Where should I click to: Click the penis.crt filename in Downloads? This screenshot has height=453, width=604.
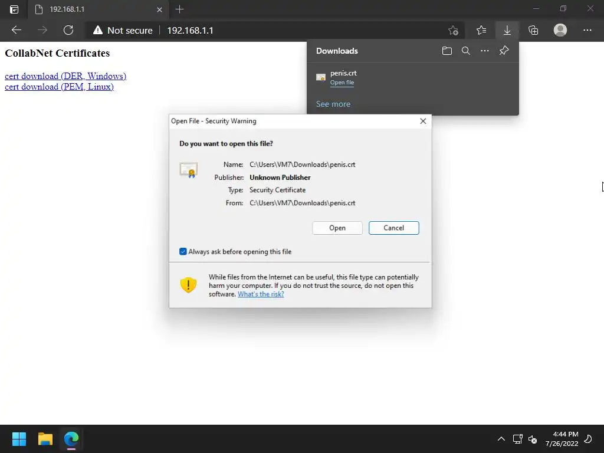tap(343, 73)
